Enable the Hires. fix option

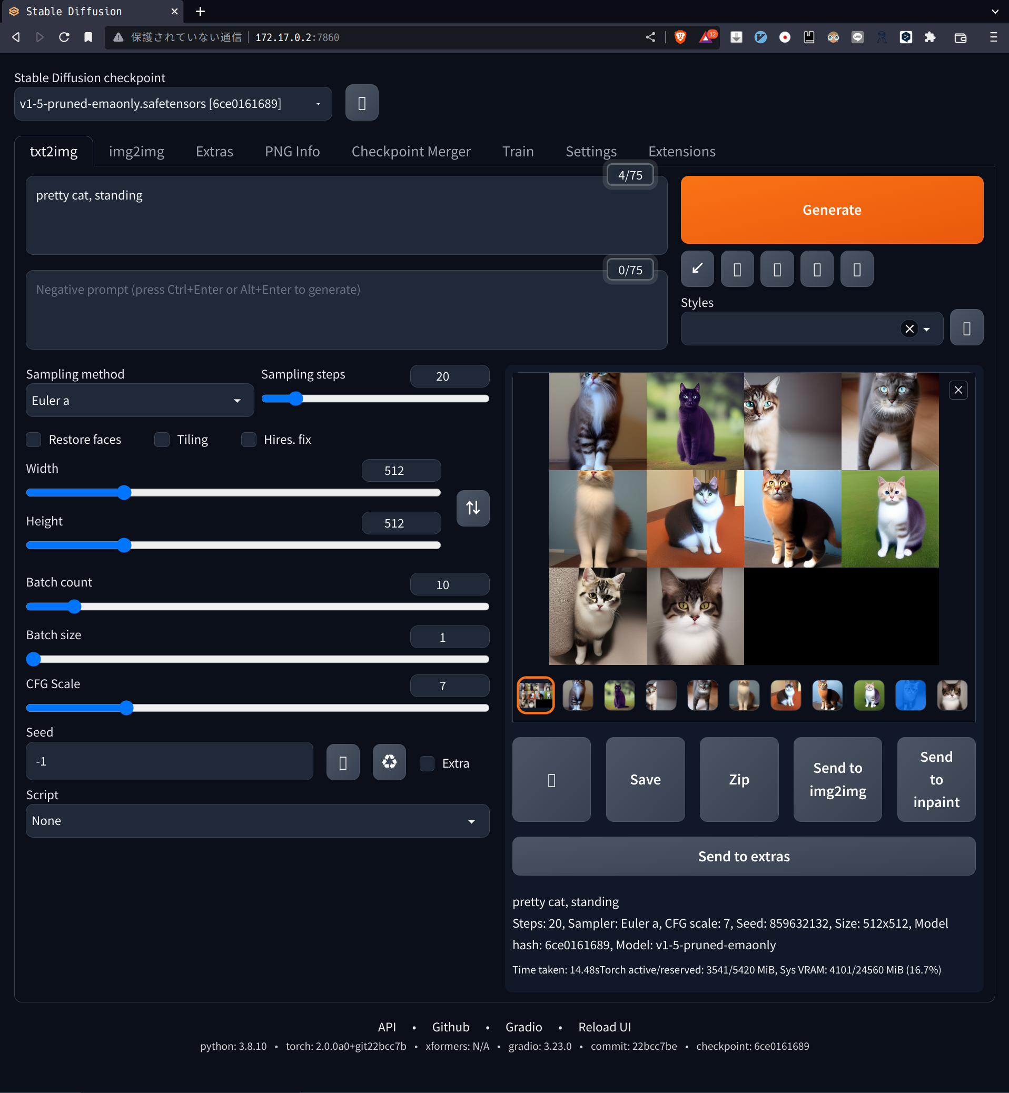coord(249,440)
